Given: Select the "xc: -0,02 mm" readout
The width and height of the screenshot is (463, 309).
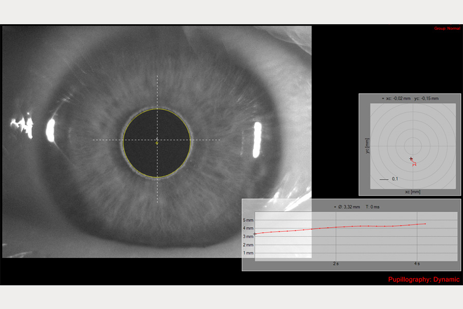Looking at the screenshot, I should [398, 98].
